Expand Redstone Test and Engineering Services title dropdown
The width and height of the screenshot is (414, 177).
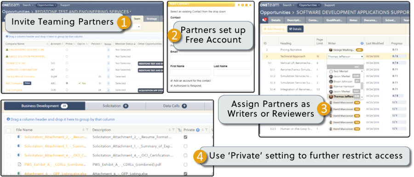tap(131, 12)
